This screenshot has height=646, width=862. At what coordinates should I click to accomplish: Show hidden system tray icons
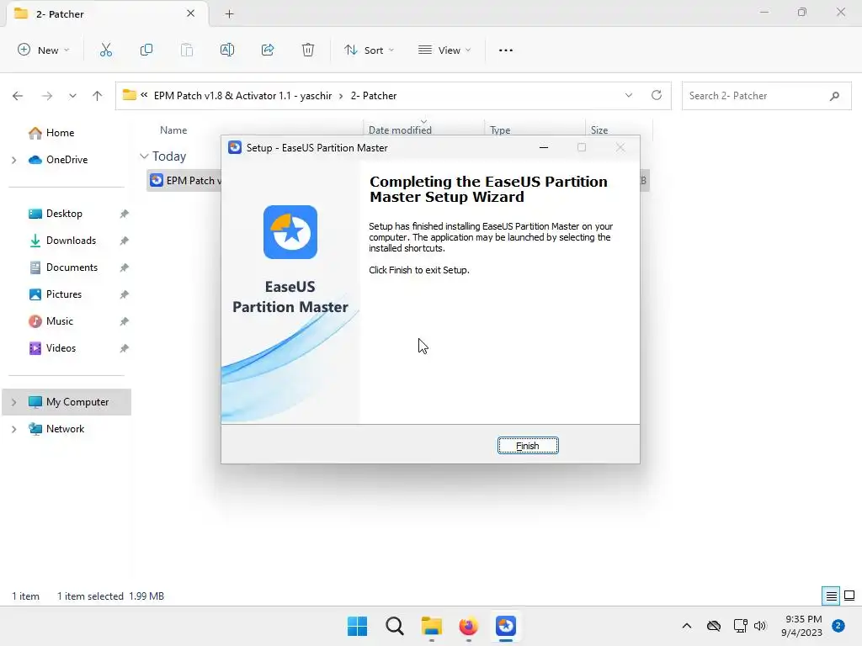(x=687, y=626)
